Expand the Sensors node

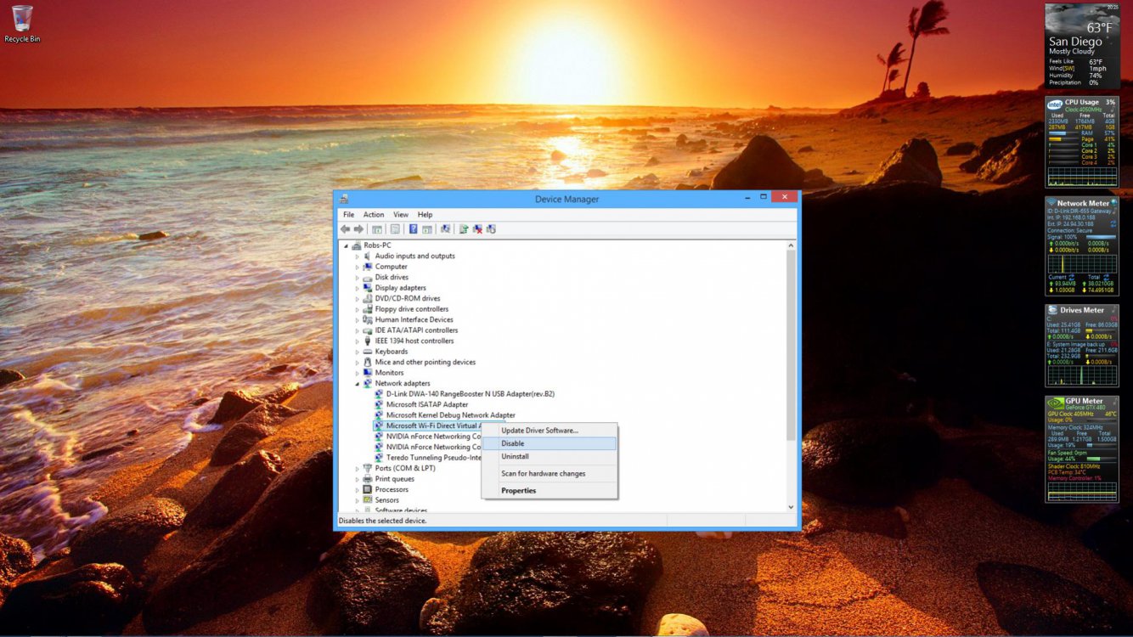[358, 500]
